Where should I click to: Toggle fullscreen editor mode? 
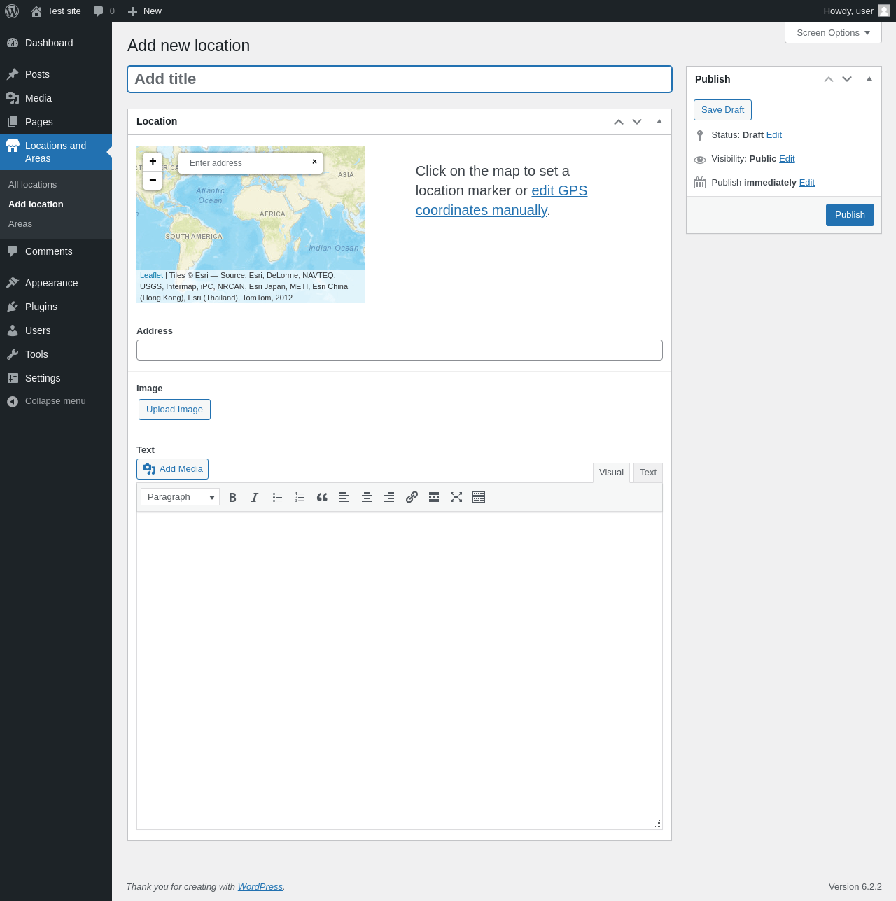tap(456, 497)
